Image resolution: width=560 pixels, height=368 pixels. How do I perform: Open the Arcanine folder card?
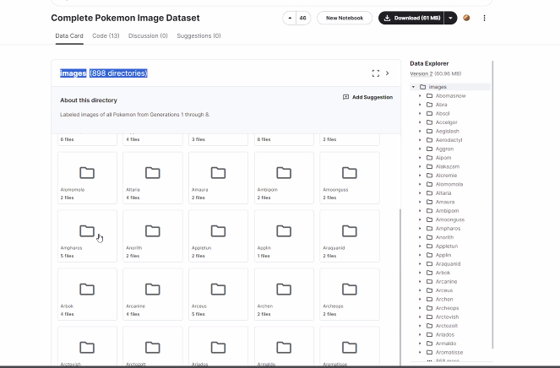click(x=153, y=294)
